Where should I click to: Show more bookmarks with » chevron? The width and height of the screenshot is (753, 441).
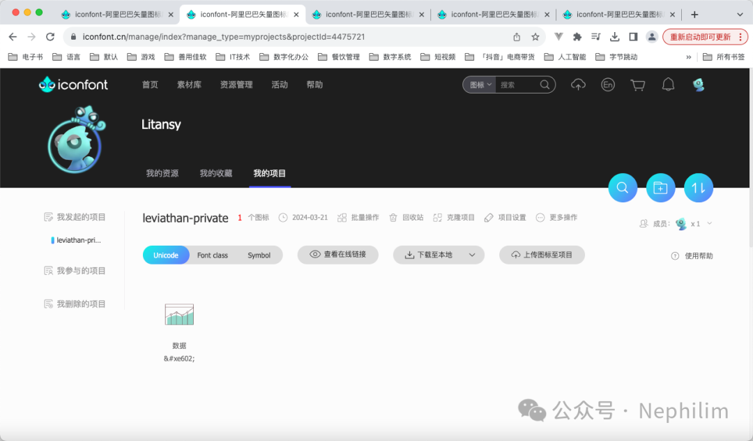pyautogui.click(x=689, y=57)
